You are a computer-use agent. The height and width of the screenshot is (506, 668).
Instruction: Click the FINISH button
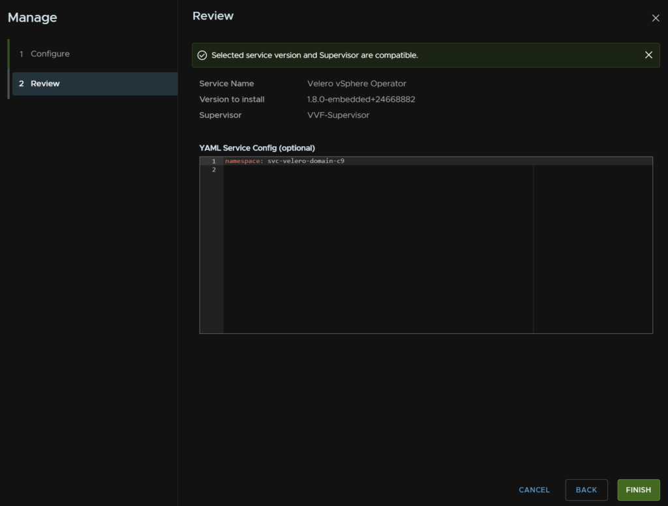point(638,490)
